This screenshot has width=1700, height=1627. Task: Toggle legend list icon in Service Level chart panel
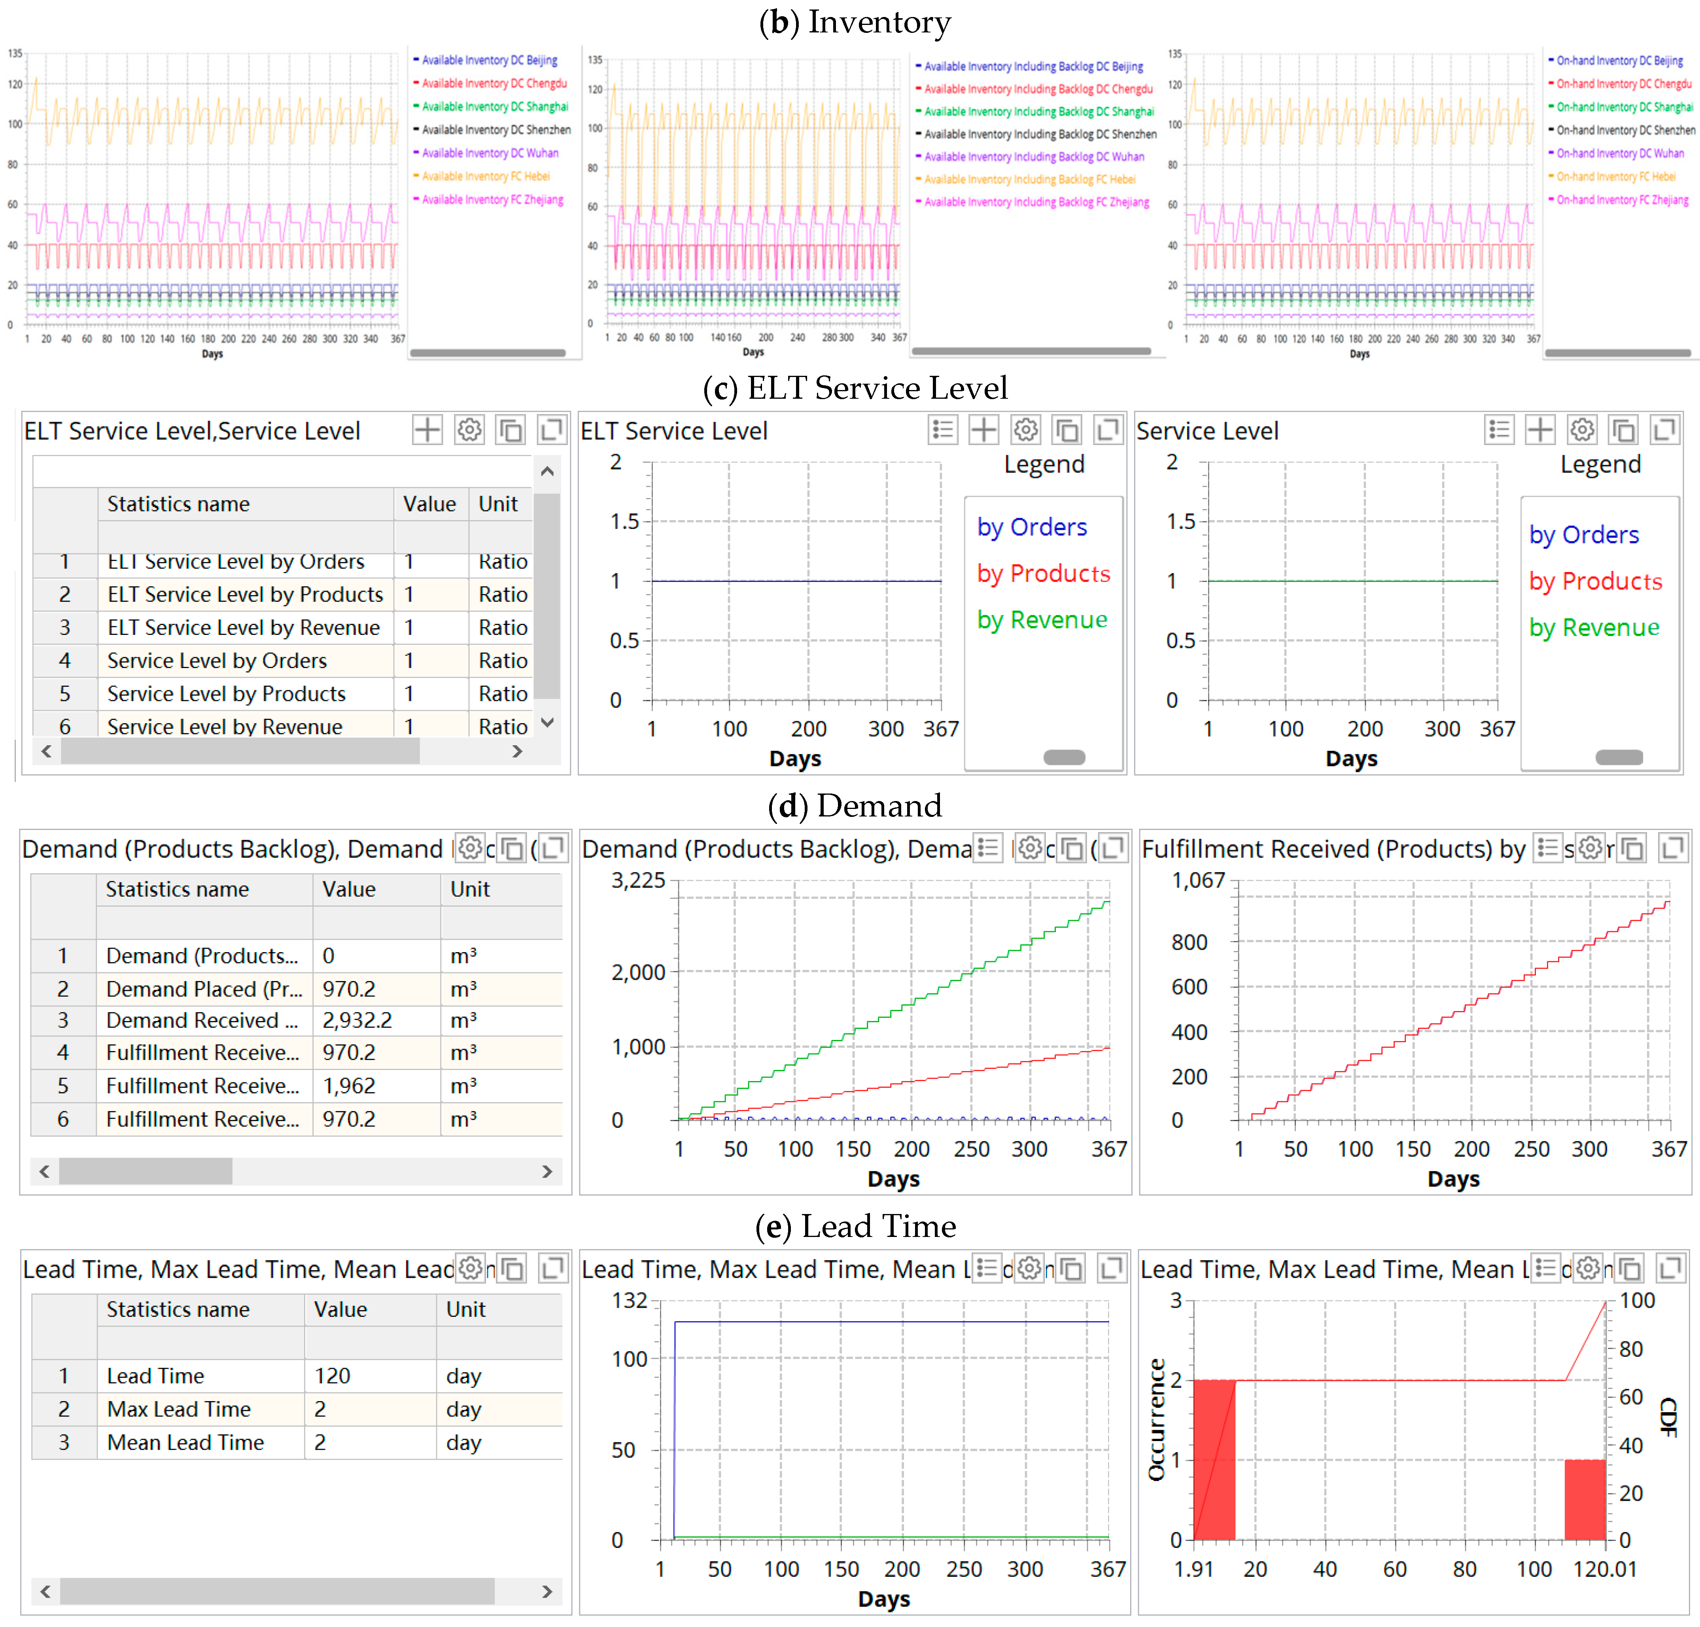(x=1499, y=430)
